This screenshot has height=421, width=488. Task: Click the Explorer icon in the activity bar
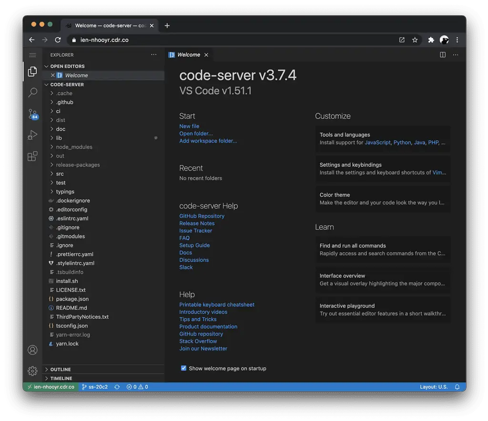pos(32,71)
